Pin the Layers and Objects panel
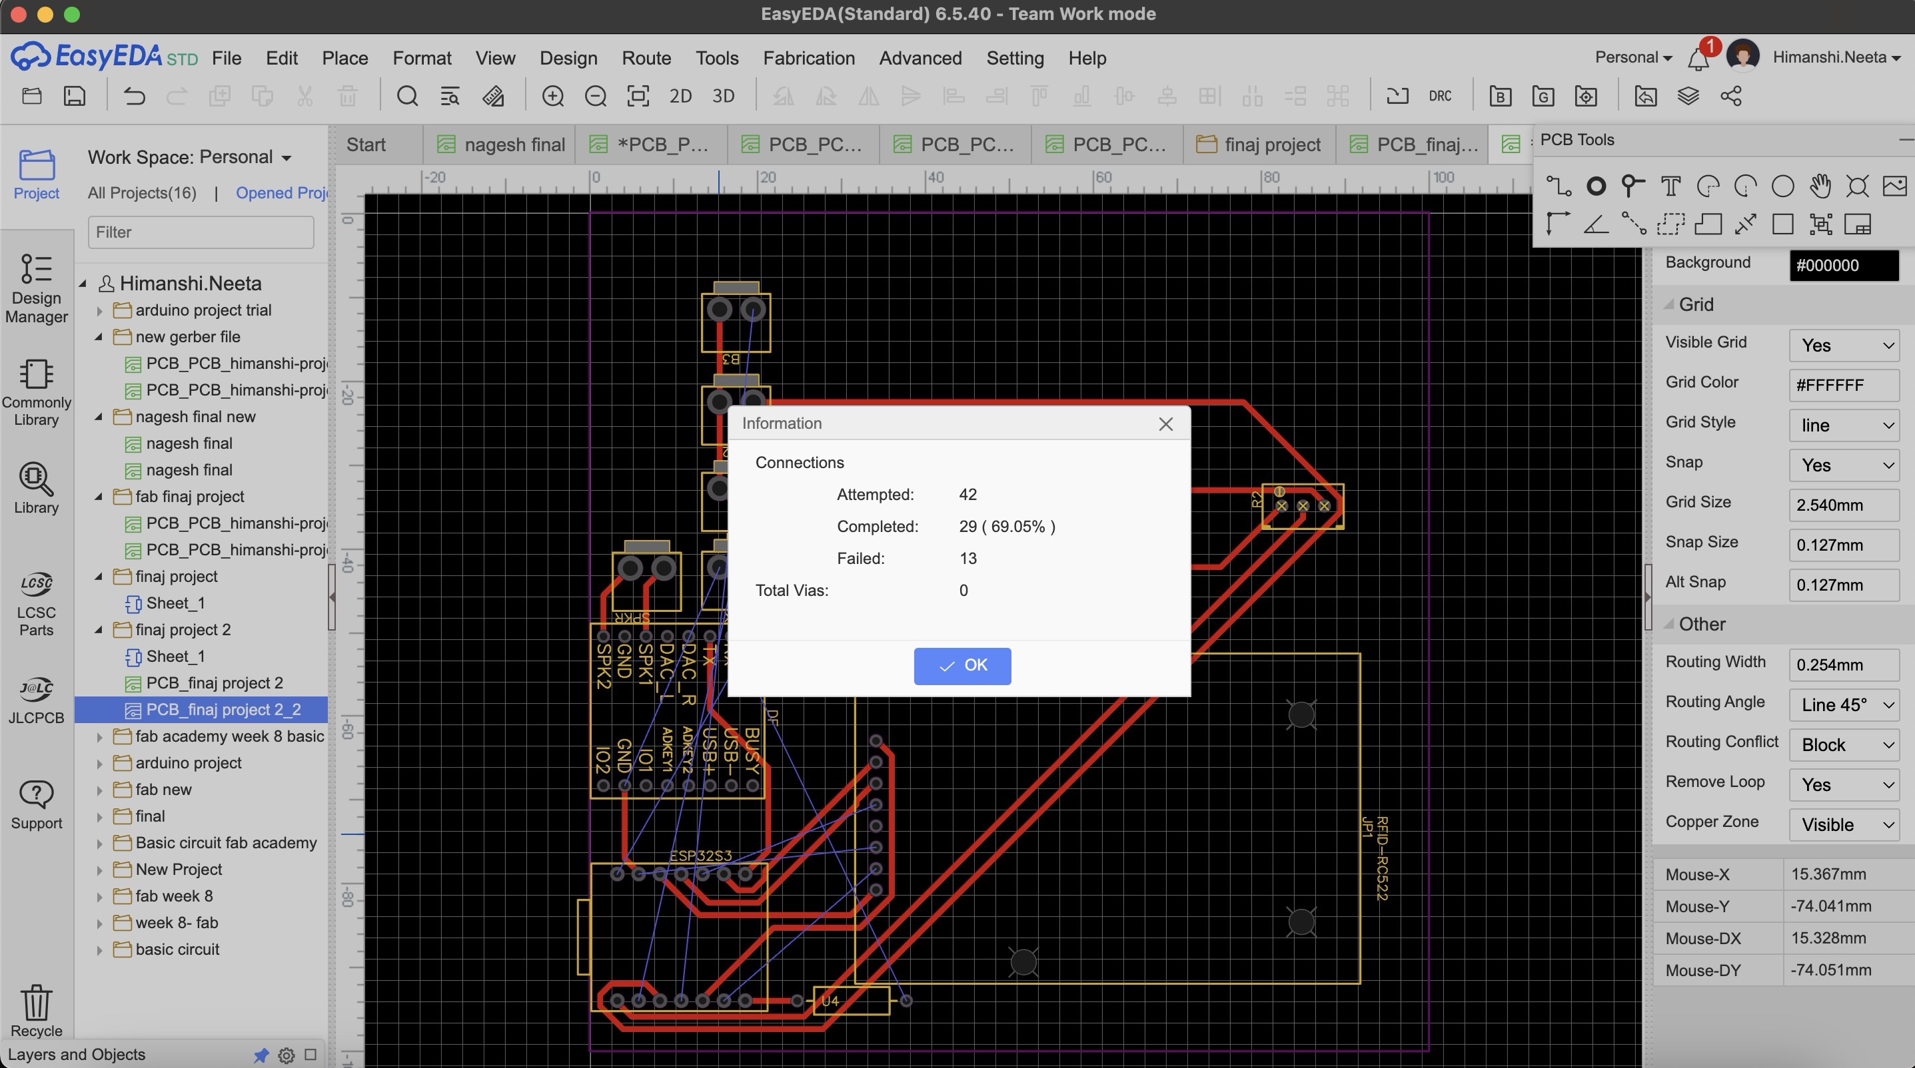 pyautogui.click(x=260, y=1055)
